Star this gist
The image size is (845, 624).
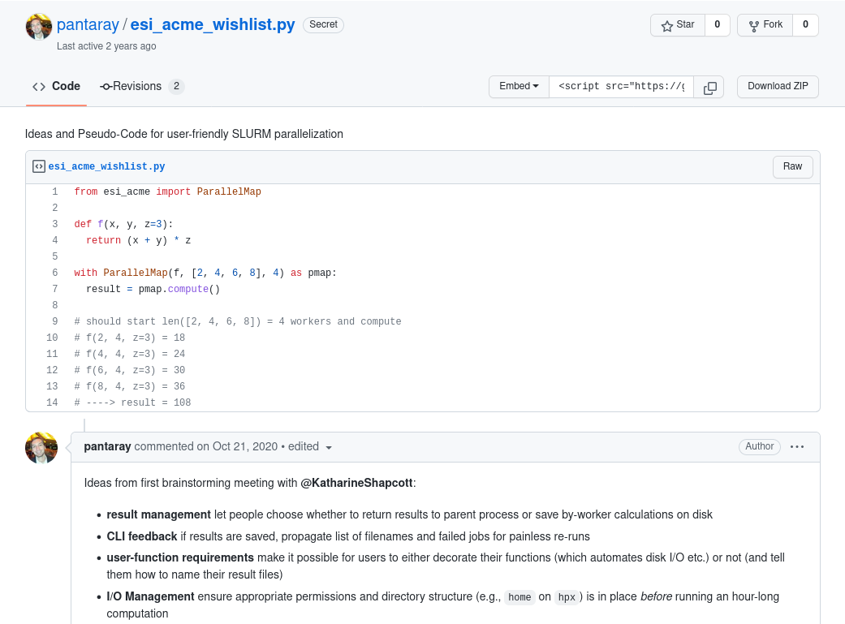click(678, 25)
